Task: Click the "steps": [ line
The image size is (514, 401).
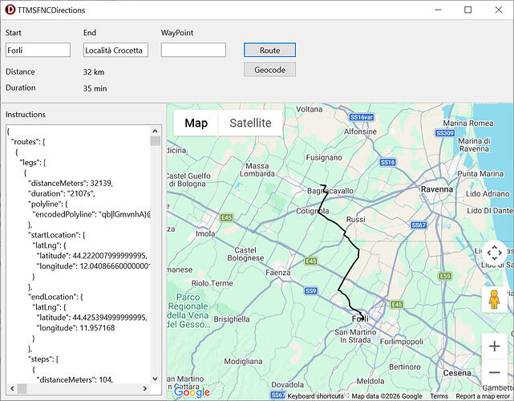Action: (x=43, y=359)
